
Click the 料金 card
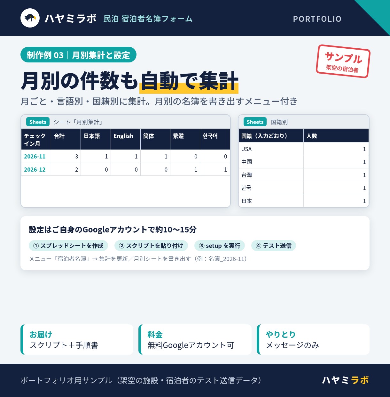(x=195, y=339)
